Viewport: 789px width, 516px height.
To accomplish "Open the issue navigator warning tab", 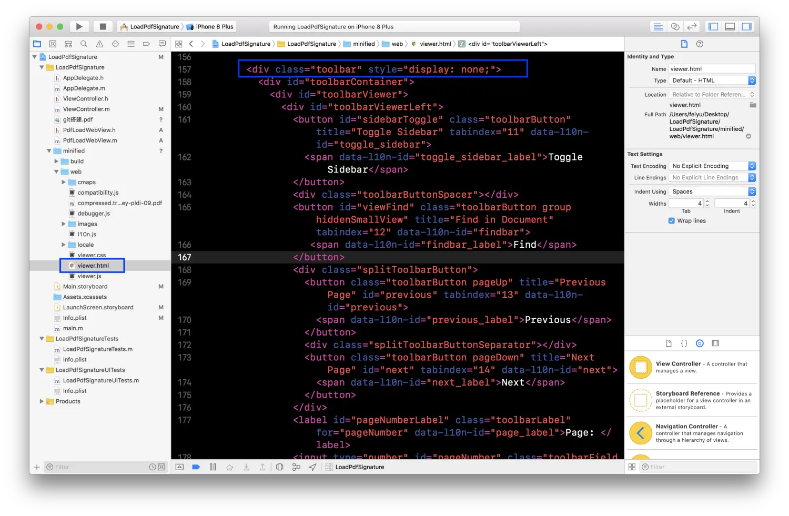I will (99, 44).
